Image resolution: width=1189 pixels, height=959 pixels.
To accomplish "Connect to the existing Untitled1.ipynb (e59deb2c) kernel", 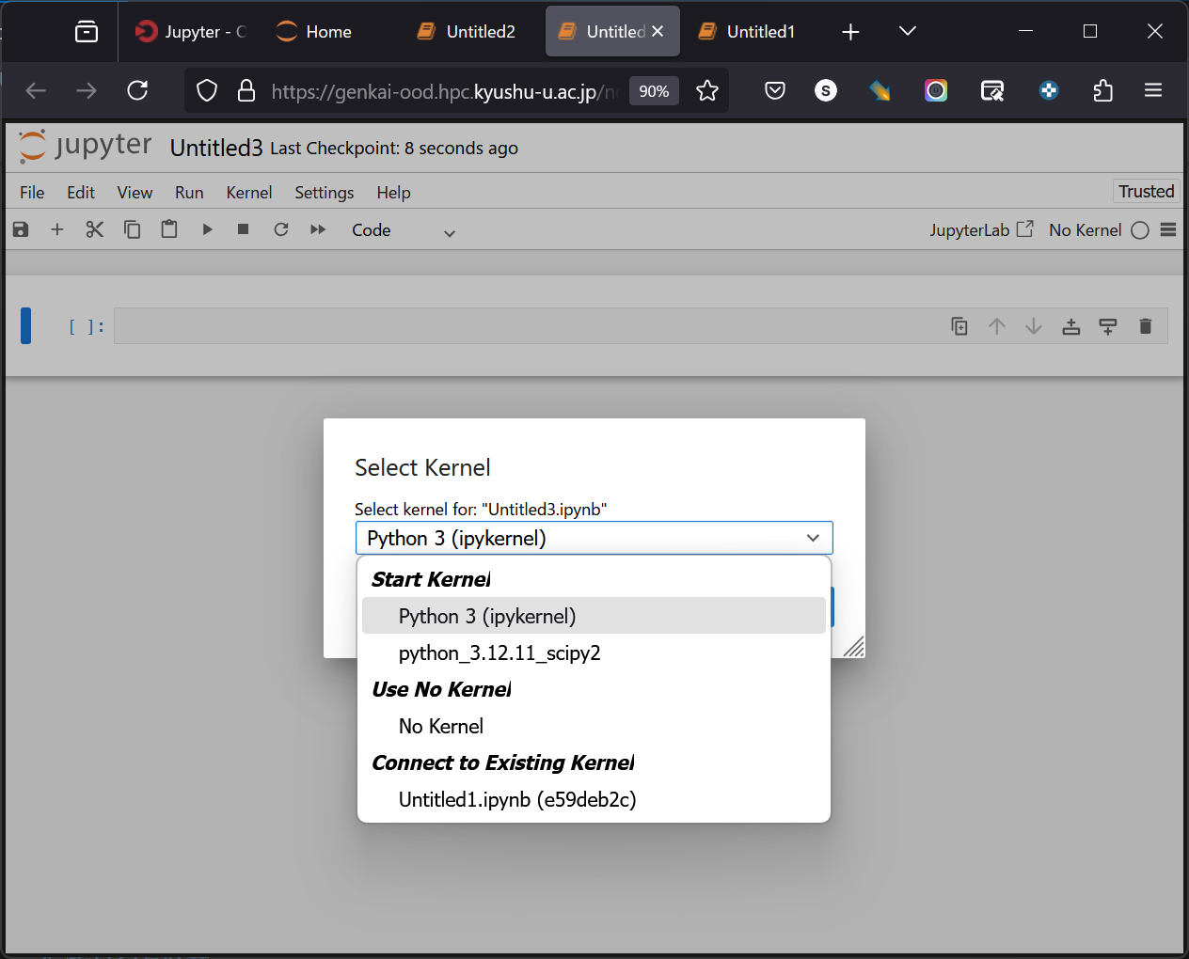I will pos(594,799).
